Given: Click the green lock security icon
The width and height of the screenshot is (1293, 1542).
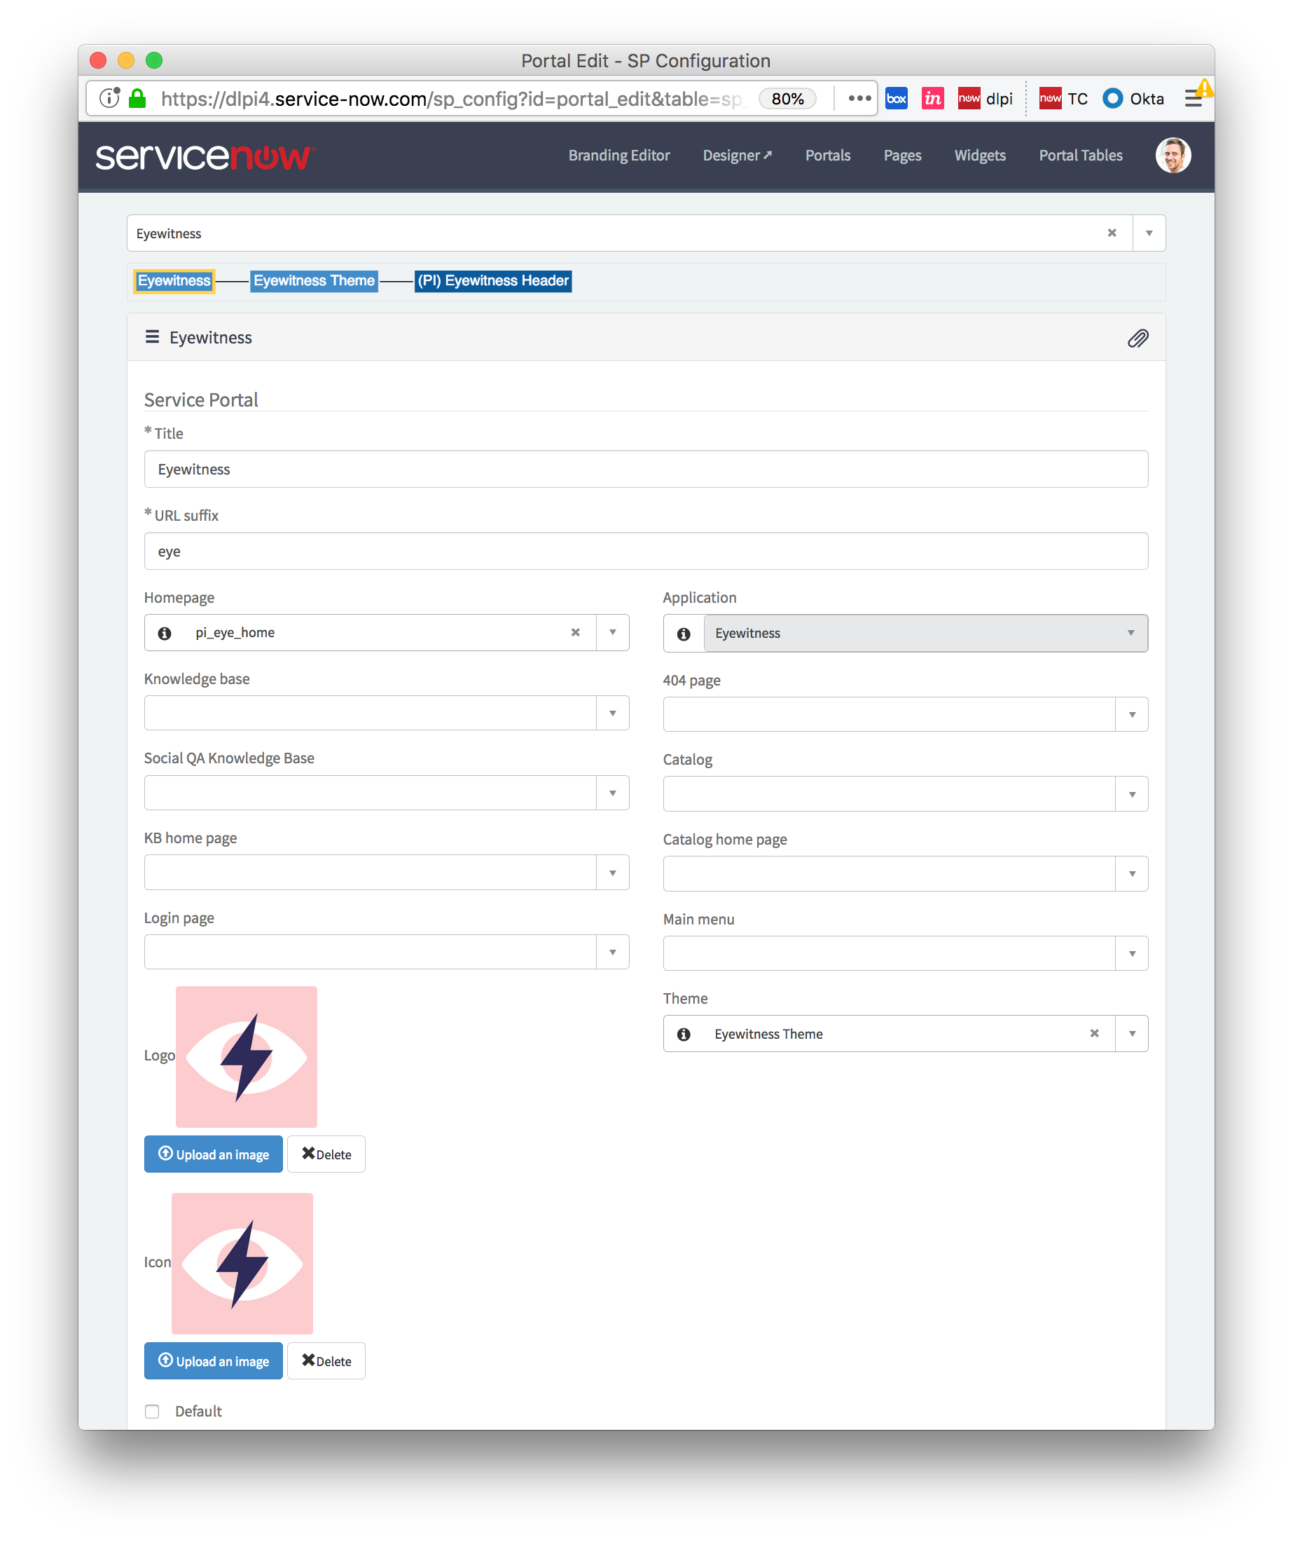Looking at the screenshot, I should coord(137,97).
